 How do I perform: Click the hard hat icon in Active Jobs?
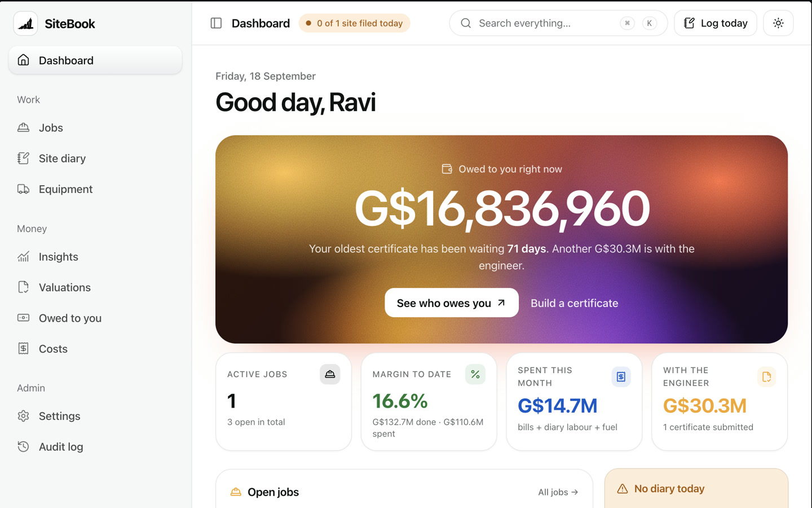pos(330,374)
